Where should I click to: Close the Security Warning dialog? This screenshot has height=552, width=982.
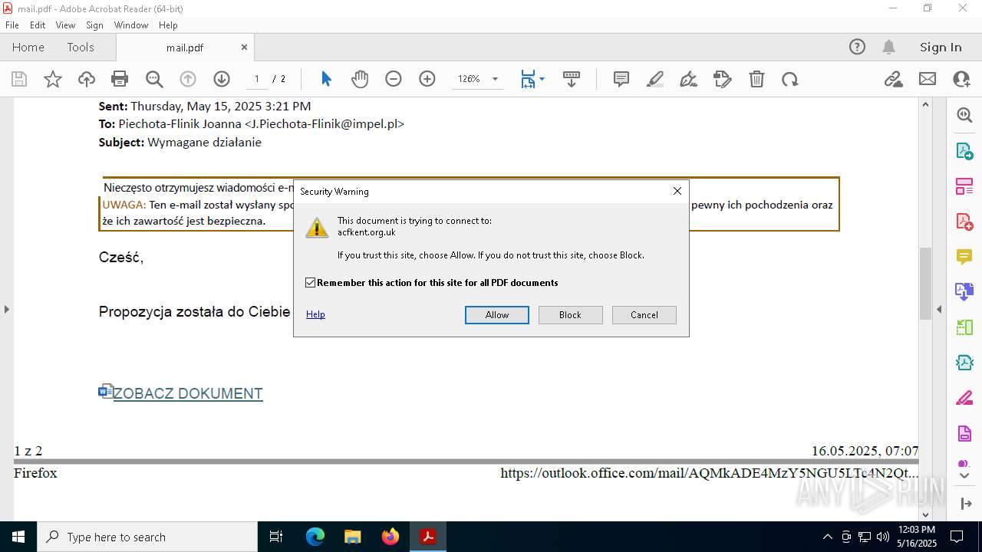click(677, 191)
